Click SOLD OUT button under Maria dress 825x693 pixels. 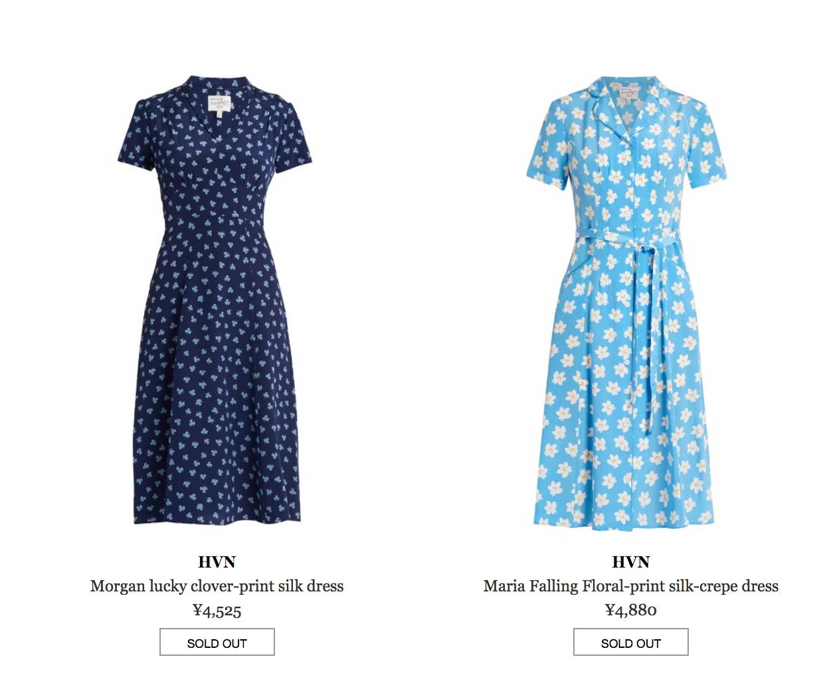pyautogui.click(x=630, y=642)
